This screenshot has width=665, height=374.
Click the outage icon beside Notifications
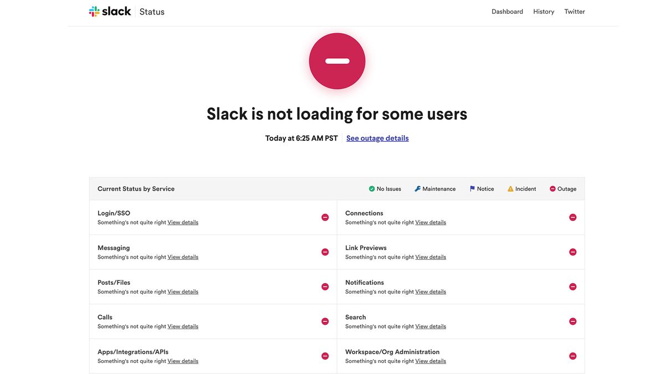572,286
